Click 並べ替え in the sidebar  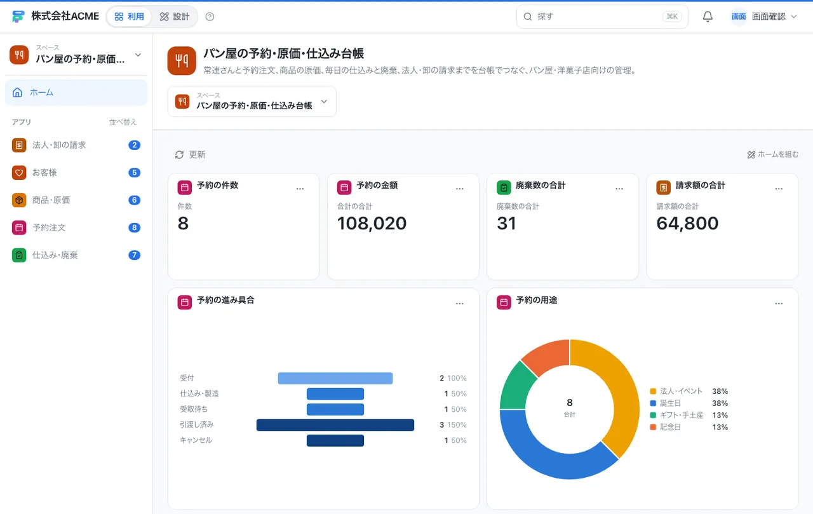click(123, 122)
